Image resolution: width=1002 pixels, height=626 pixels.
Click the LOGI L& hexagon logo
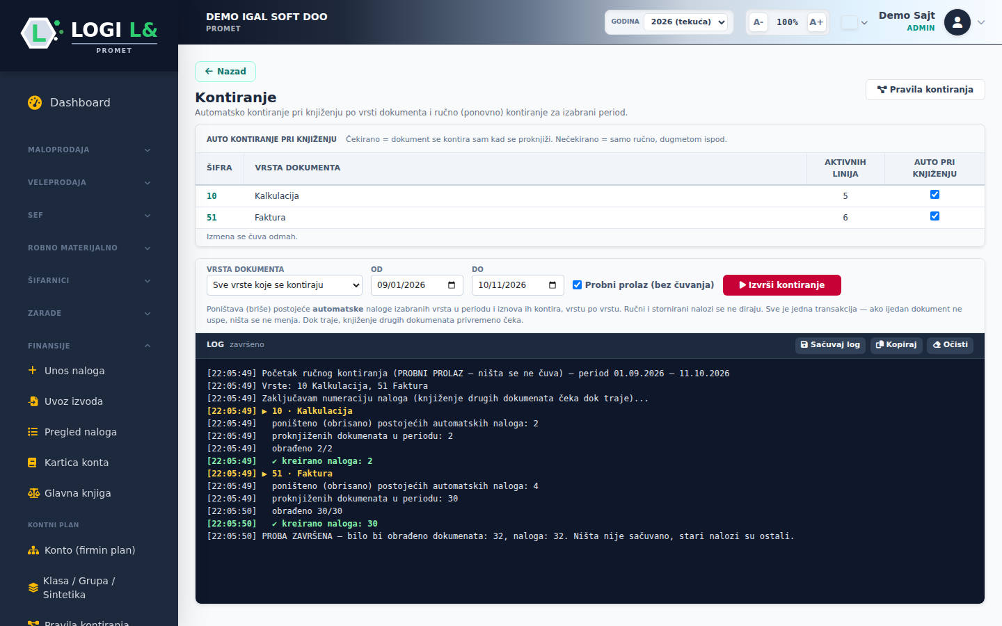point(39,33)
